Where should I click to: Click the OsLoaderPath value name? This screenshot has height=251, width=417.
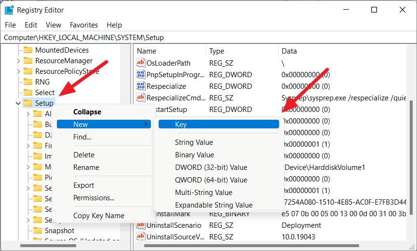click(x=168, y=63)
